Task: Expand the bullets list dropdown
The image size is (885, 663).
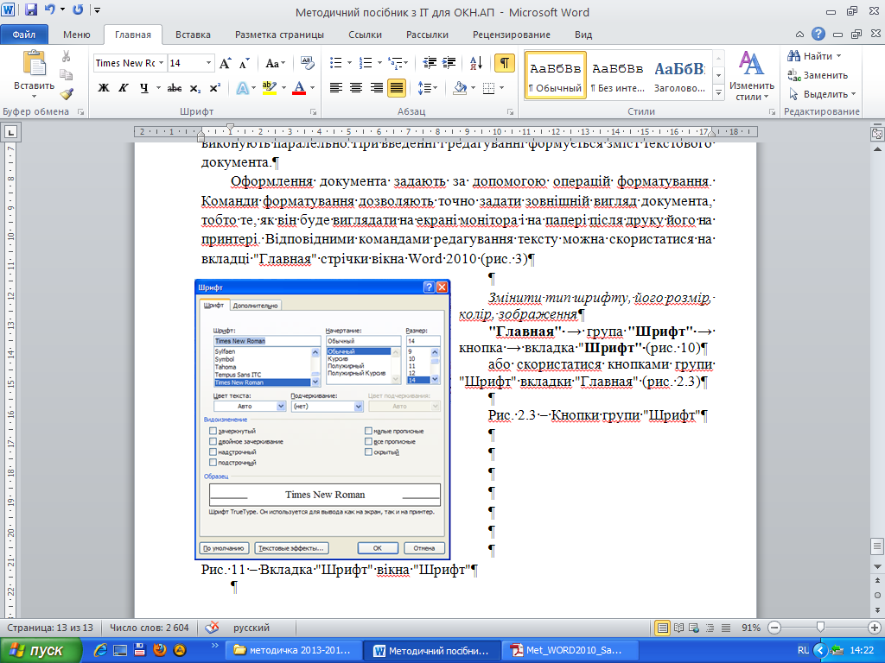Action: pos(349,63)
